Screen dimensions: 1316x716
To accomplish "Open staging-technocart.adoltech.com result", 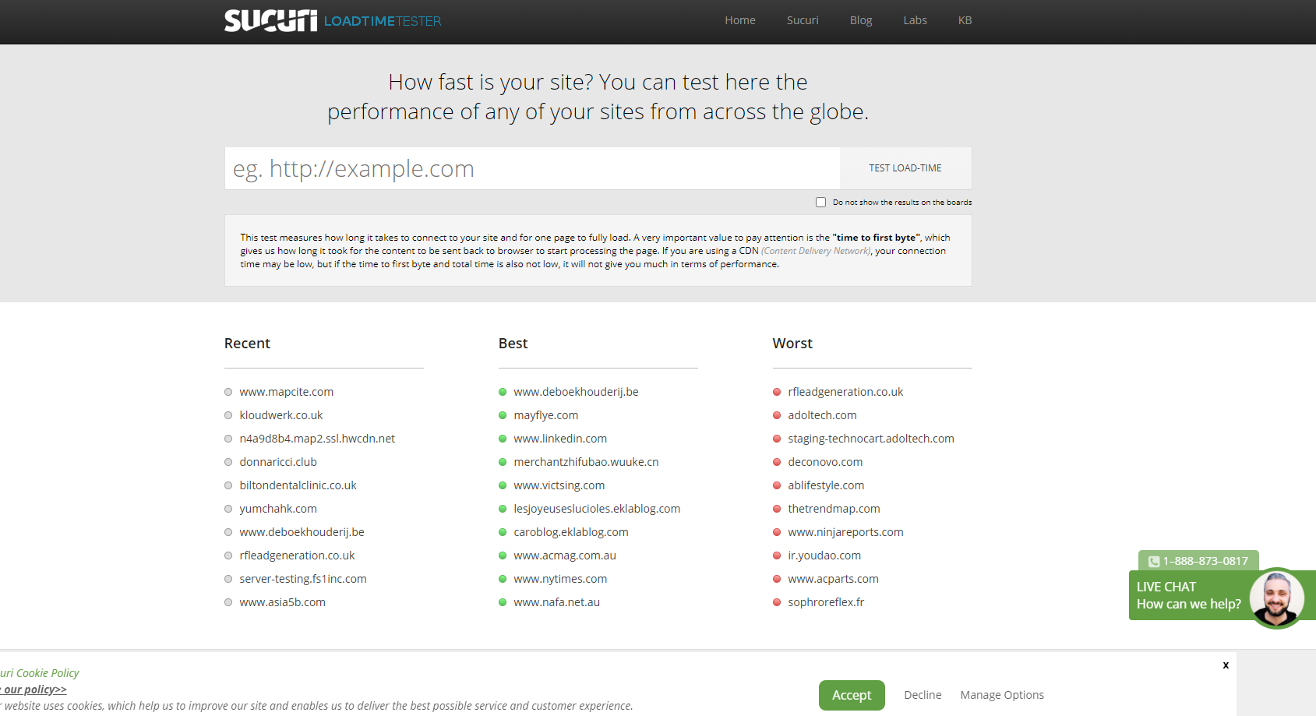I will tap(870, 439).
